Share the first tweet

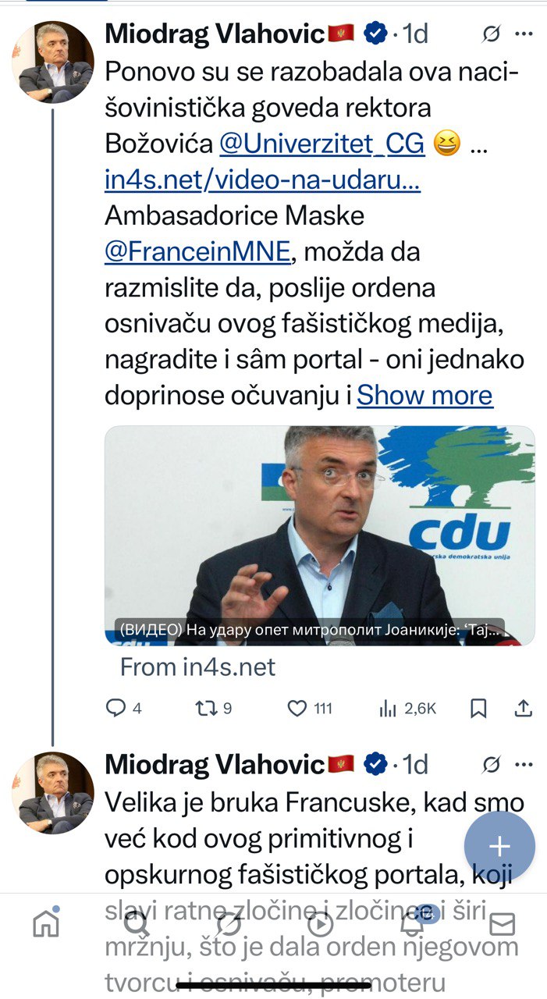tap(524, 708)
